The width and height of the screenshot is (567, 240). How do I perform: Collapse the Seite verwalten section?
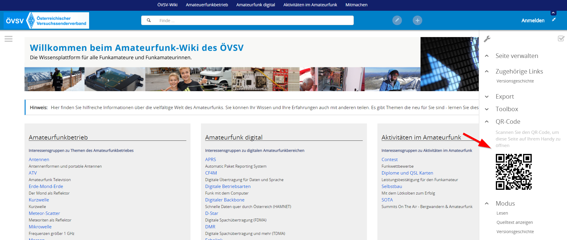[x=517, y=56]
